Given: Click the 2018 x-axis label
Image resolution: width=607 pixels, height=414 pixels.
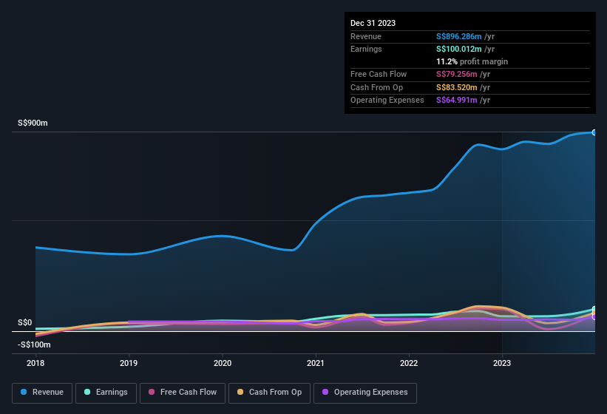Looking at the screenshot, I should point(35,363).
